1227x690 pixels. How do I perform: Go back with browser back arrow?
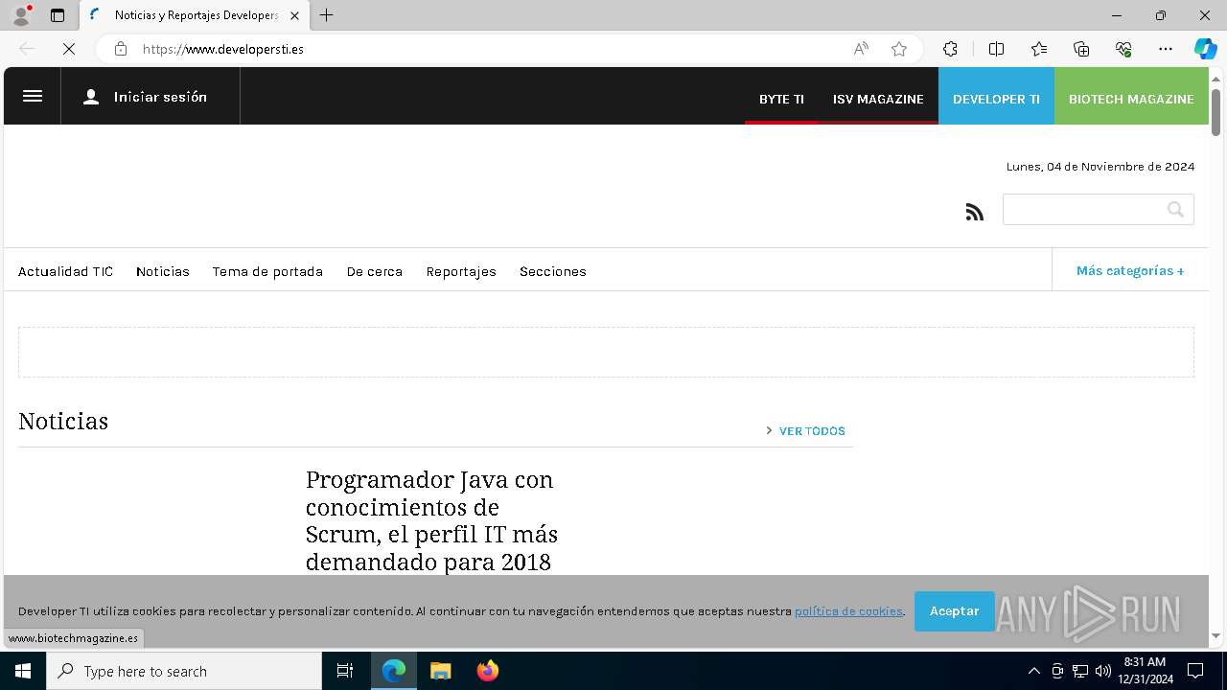[x=27, y=49]
